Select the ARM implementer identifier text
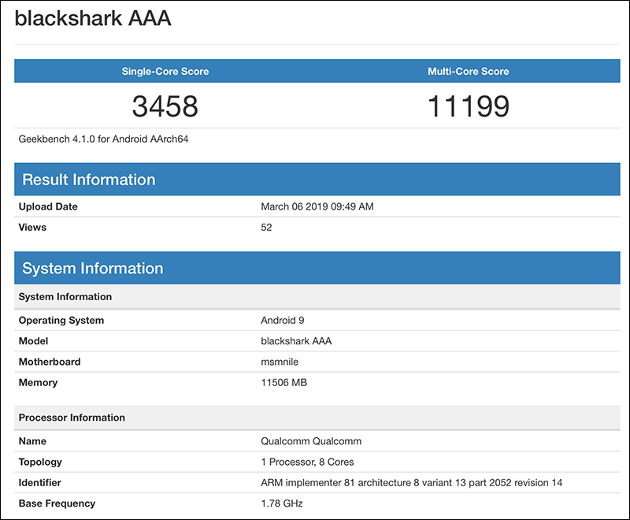 coord(411,483)
